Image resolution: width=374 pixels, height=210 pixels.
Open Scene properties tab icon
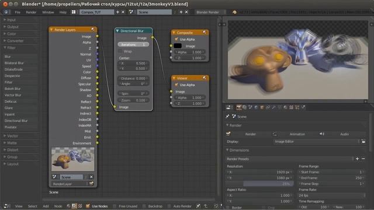tap(250, 107)
